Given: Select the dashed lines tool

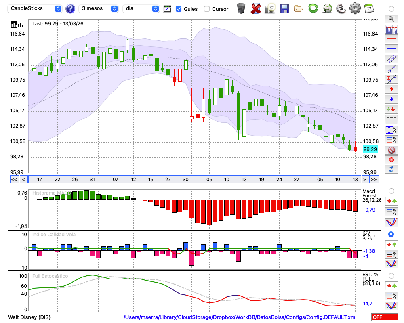Looking at the screenshot, I should (391, 120).
